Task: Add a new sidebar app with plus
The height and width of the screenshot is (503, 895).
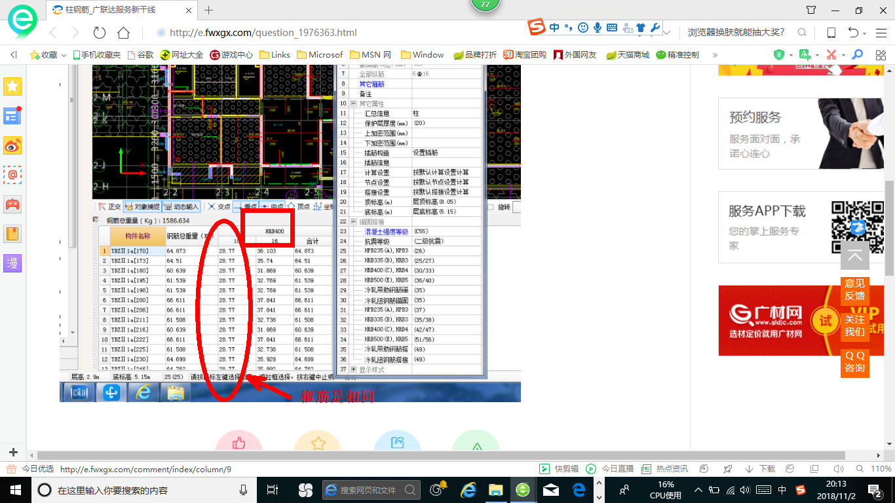Action: click(x=13, y=453)
